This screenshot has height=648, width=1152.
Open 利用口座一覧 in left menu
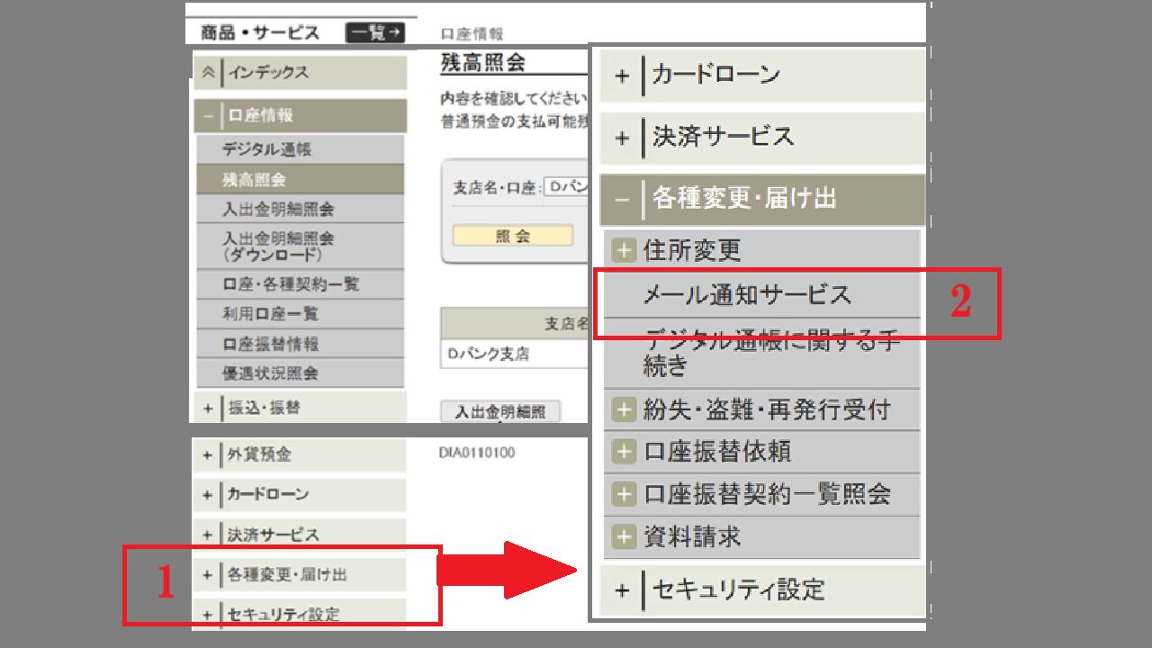(x=300, y=313)
